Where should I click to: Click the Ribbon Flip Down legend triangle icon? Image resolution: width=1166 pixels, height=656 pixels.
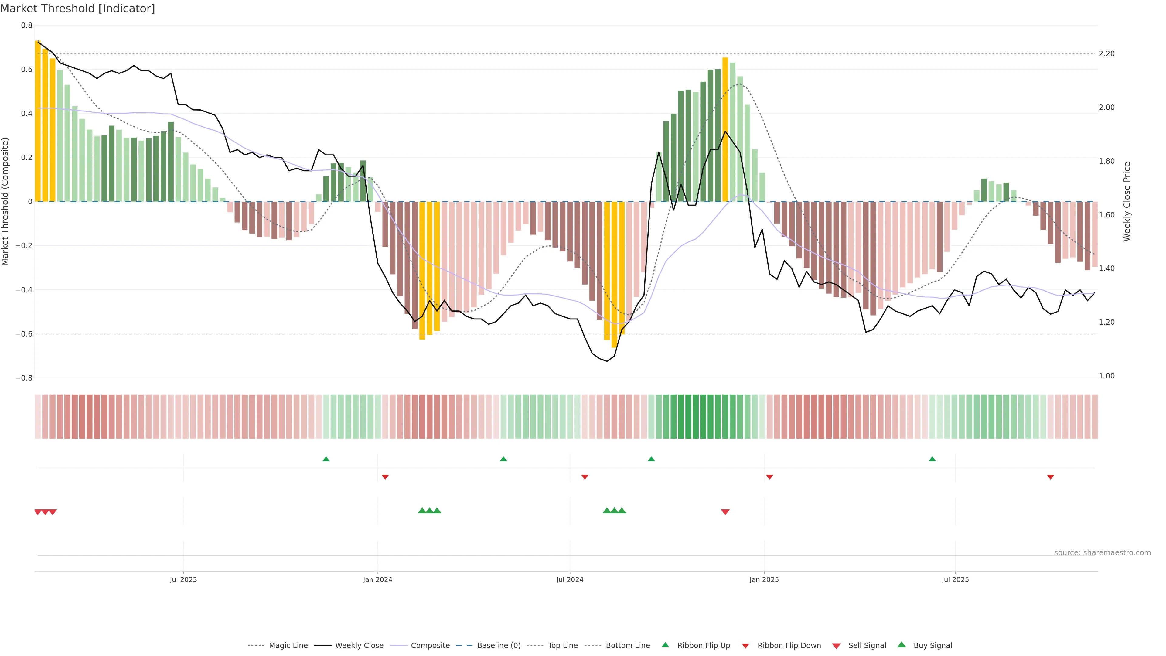745,646
